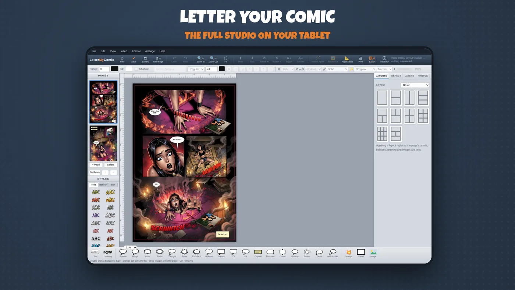515x290 pixels.
Task: Click the black stroke color swatch
Action: pyautogui.click(x=115, y=69)
